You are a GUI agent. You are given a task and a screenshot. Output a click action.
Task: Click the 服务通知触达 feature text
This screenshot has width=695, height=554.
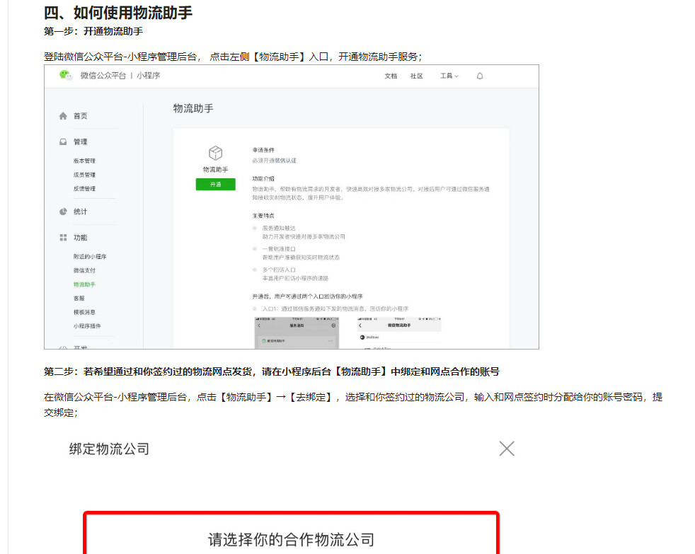pyautogui.click(x=279, y=229)
